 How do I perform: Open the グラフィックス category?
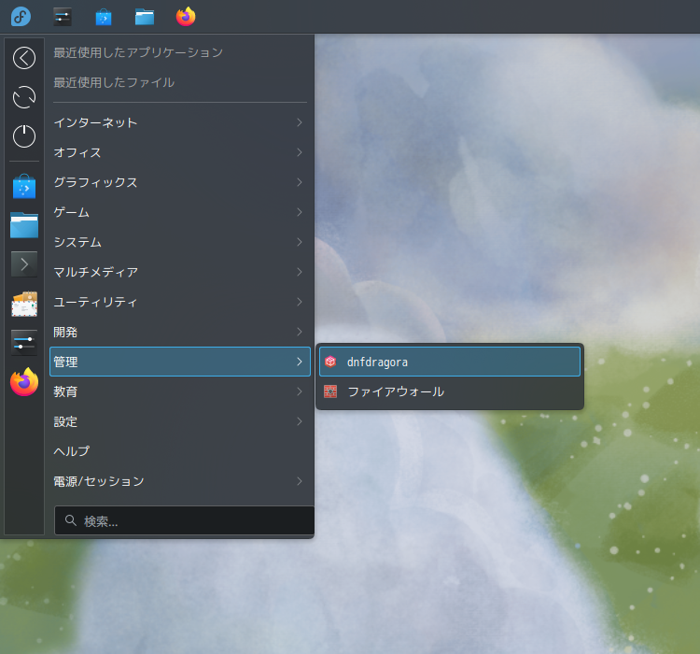180,182
